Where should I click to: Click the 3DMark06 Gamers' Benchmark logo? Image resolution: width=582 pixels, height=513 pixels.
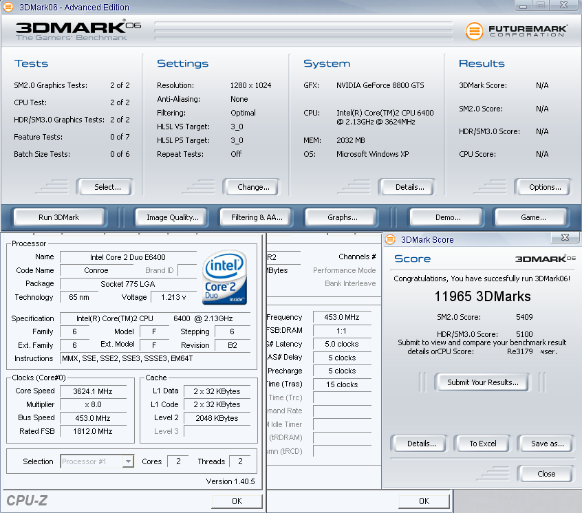pos(78,30)
